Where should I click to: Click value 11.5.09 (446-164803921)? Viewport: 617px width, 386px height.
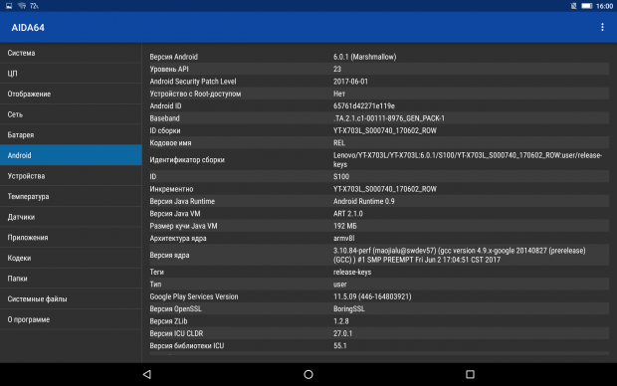(x=372, y=296)
